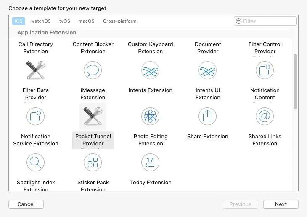307x217 pixels.
Task: Switch to the watchOS tab
Action: (x=41, y=21)
